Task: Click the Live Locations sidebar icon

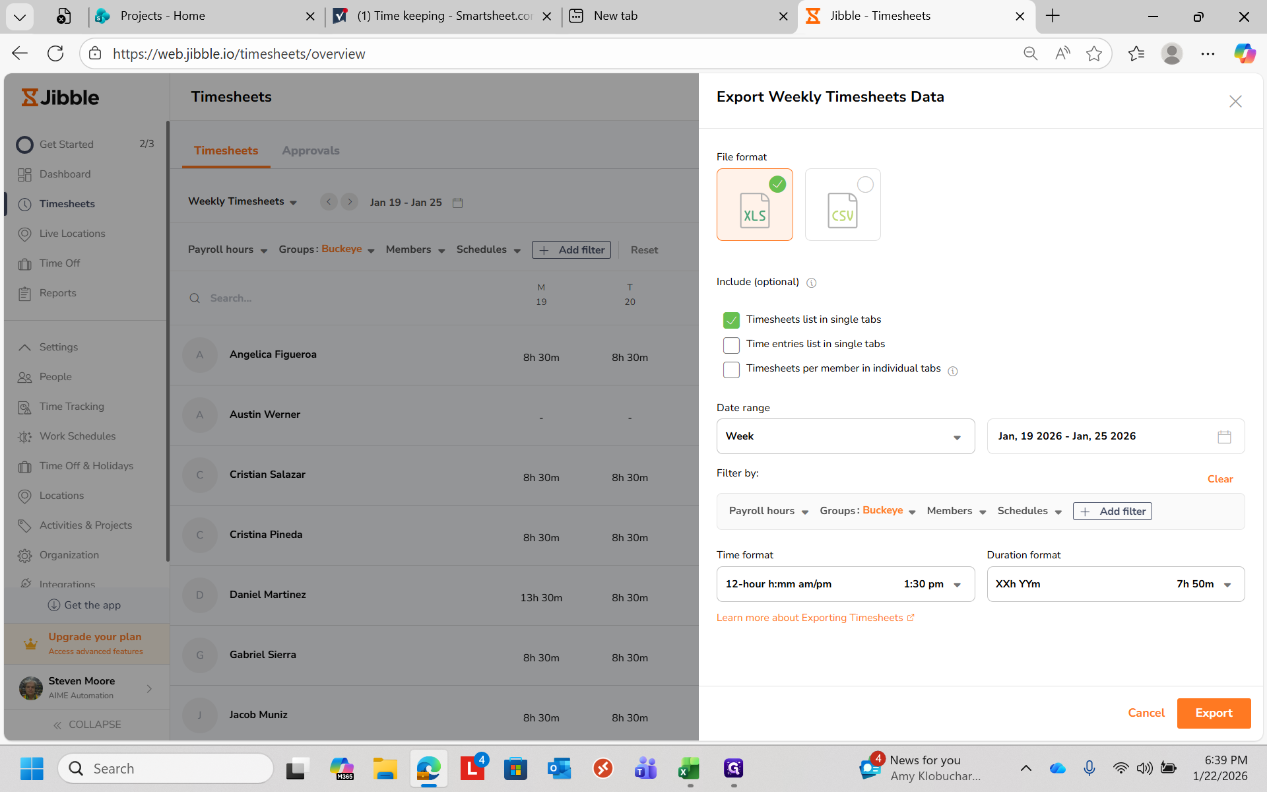Action: (25, 234)
